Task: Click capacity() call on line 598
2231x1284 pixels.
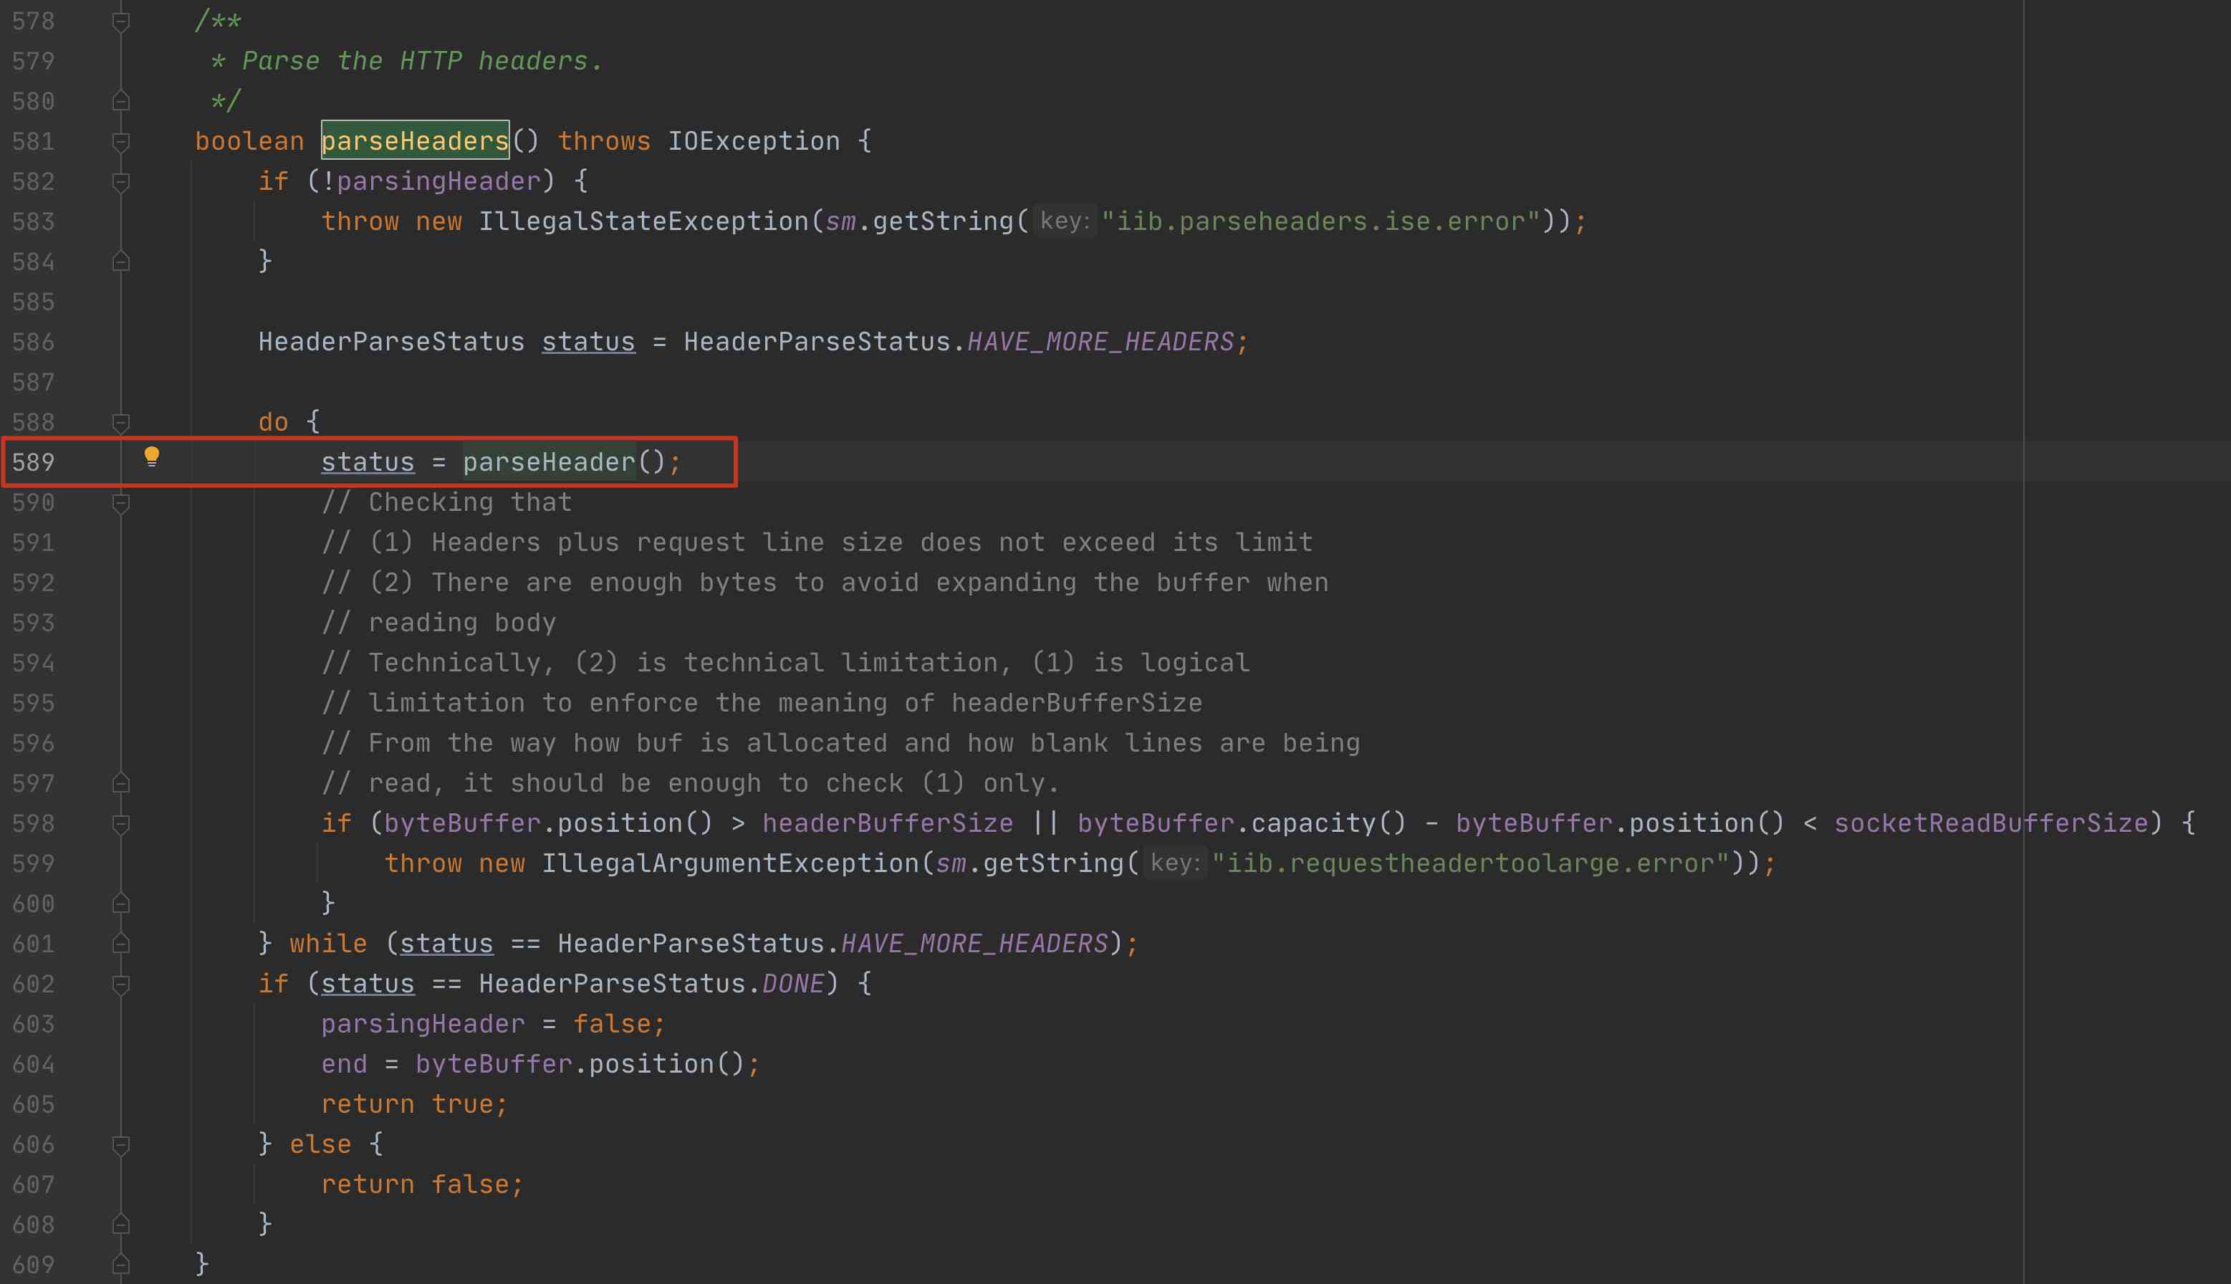Action: 1328,824
